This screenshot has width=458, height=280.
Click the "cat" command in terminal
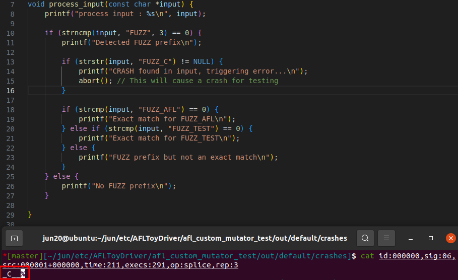point(367,256)
